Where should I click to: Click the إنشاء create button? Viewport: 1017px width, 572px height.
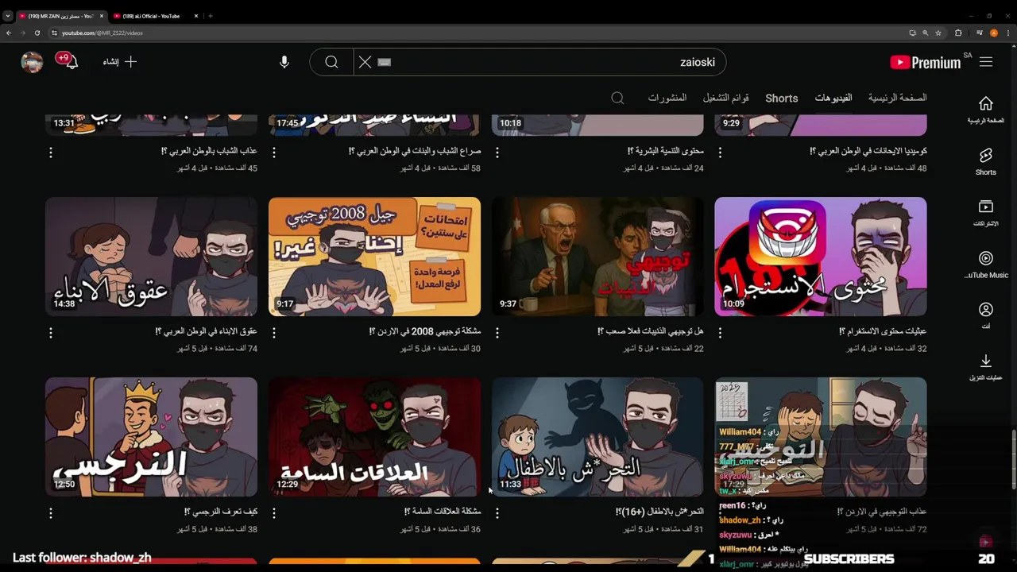[120, 62]
